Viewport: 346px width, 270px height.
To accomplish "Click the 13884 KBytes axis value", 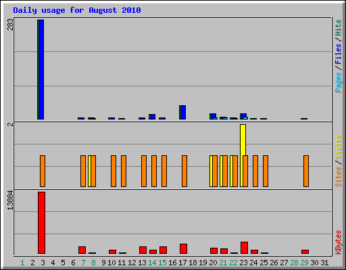I will (x=10, y=200).
